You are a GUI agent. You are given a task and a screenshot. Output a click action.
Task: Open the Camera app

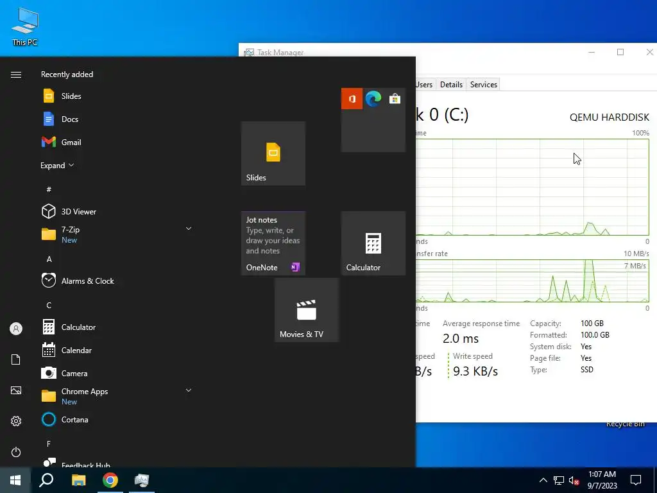117,373
